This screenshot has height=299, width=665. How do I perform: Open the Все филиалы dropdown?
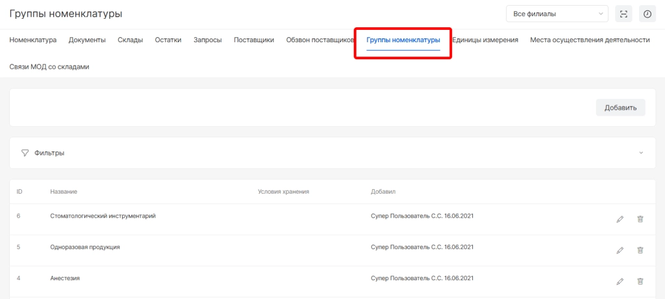[557, 14]
